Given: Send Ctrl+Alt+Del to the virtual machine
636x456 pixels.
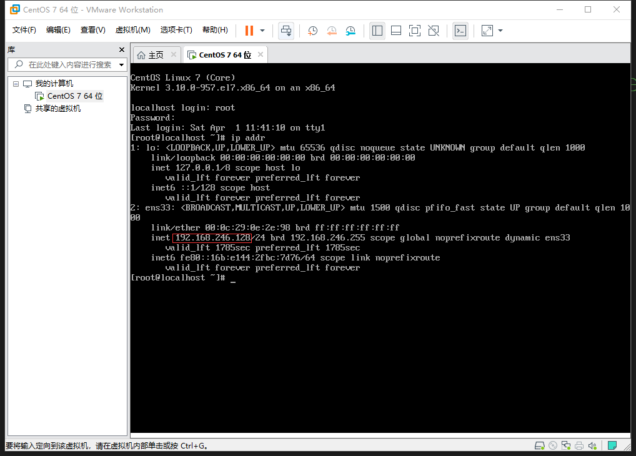Looking at the screenshot, I should click(x=286, y=30).
